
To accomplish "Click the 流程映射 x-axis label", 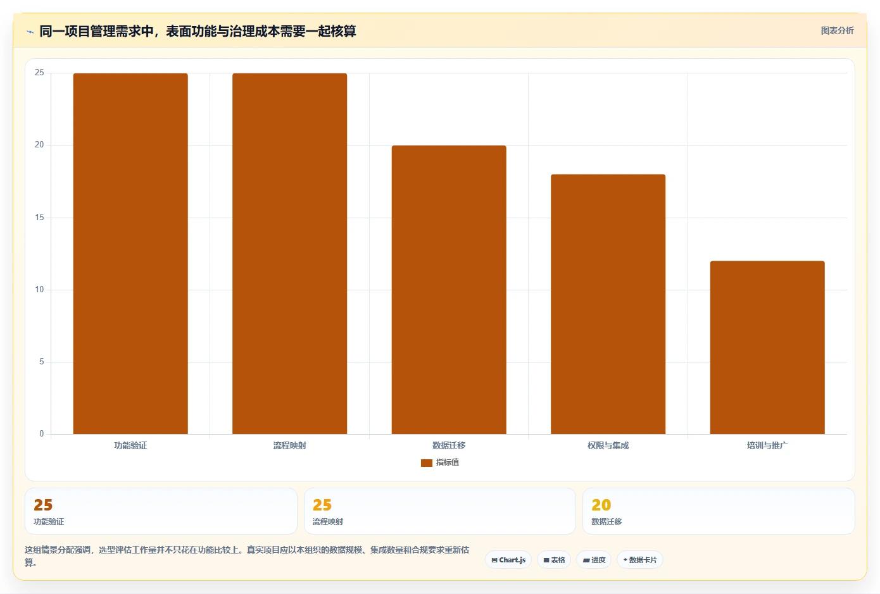I will coord(289,445).
